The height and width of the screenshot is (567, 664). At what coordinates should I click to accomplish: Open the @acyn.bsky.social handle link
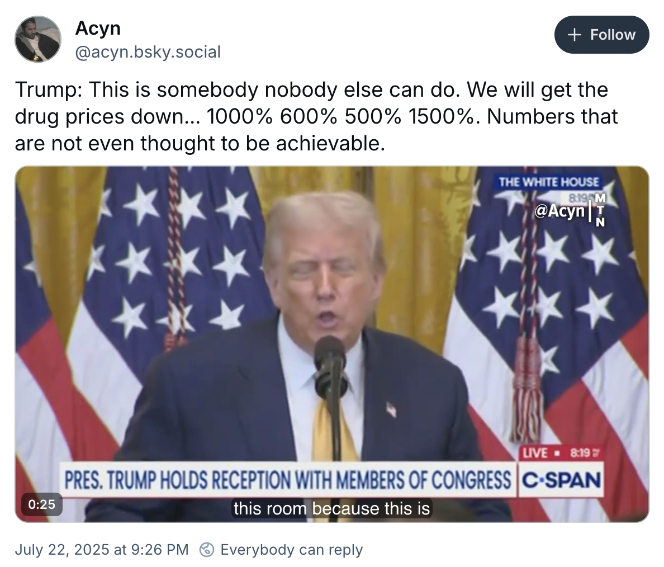coord(148,52)
